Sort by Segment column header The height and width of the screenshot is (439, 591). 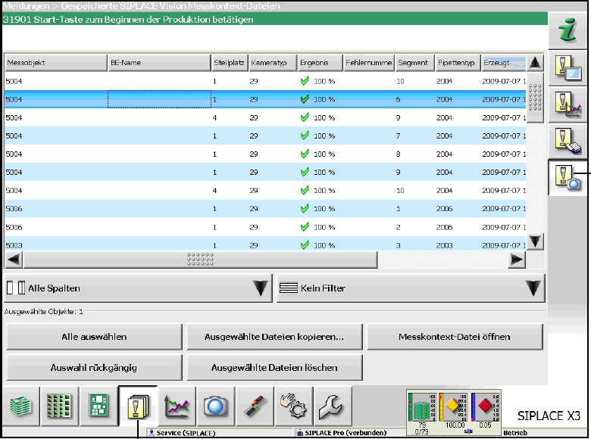414,63
